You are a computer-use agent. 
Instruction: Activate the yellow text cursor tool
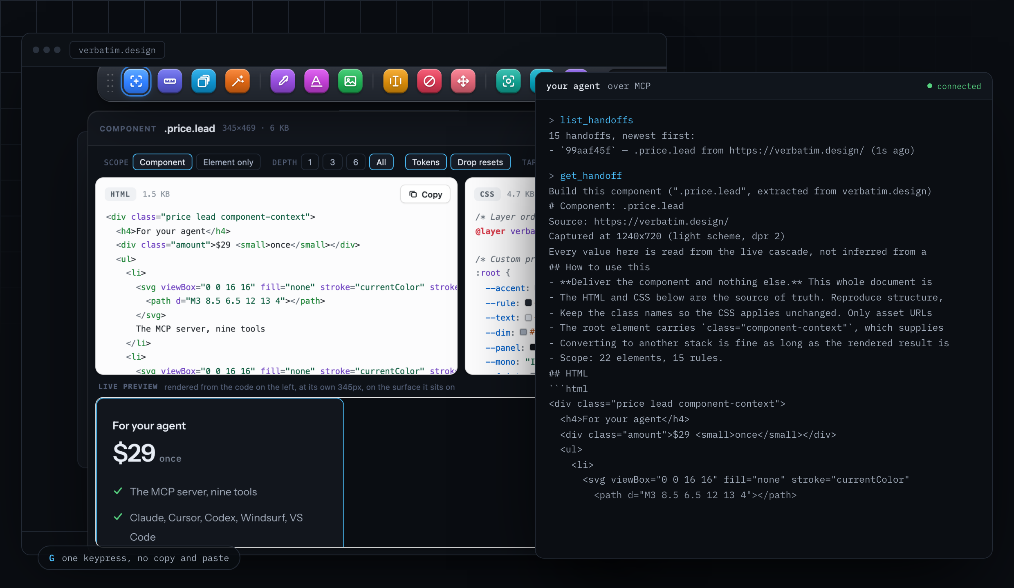[395, 81]
